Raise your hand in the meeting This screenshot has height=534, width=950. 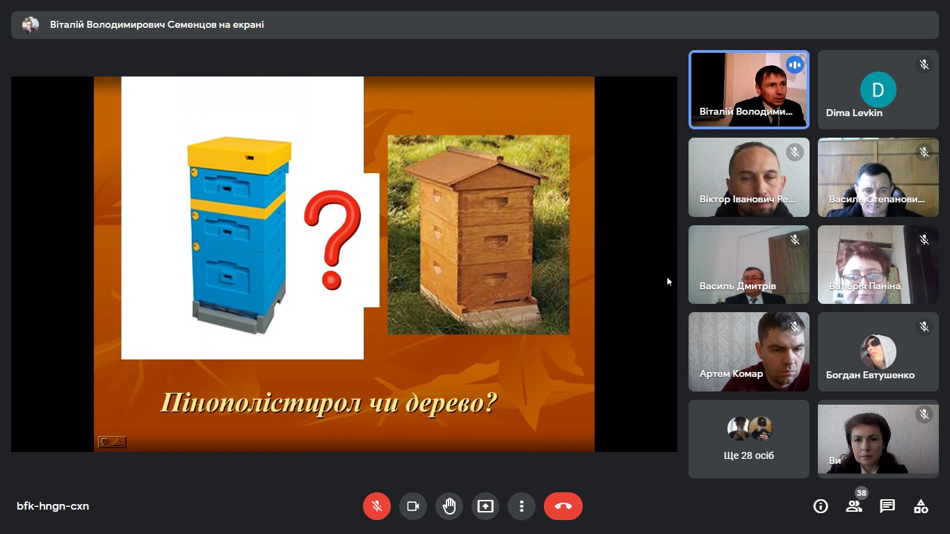449,506
